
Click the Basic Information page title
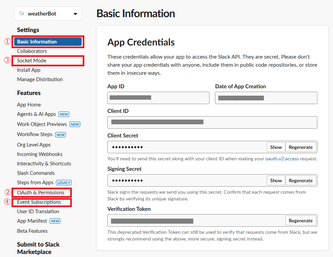136,13
